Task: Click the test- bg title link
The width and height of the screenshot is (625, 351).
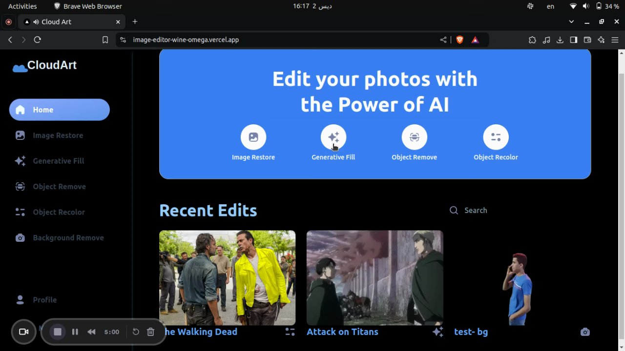Action: click(x=471, y=331)
